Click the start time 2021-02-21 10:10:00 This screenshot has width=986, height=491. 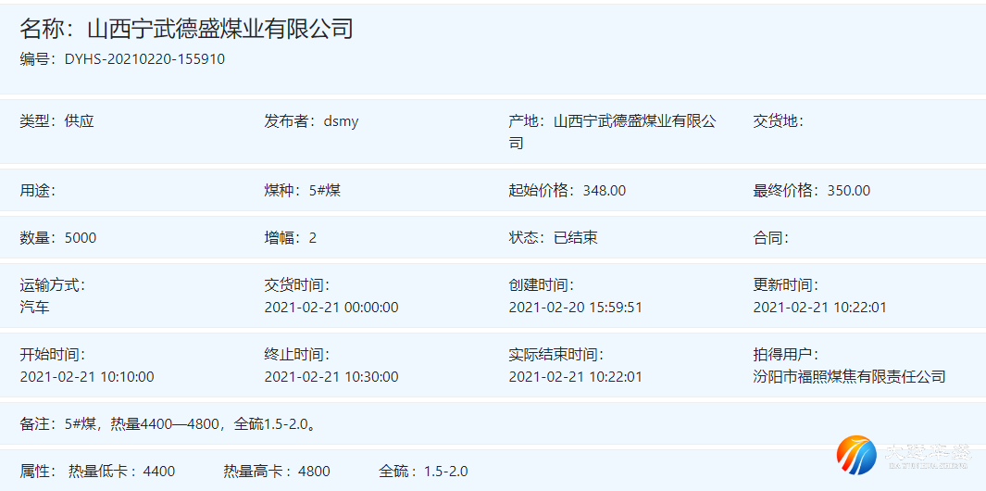click(x=87, y=376)
